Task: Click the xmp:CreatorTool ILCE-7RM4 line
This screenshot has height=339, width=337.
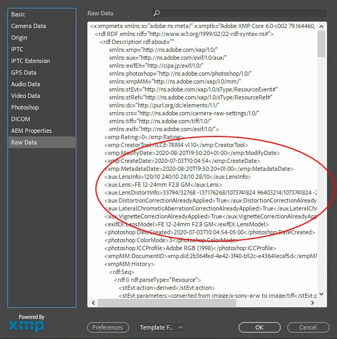Action: tap(176, 145)
